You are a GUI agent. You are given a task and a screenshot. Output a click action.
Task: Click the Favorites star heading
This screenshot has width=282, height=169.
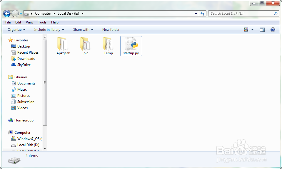[x=18, y=40]
